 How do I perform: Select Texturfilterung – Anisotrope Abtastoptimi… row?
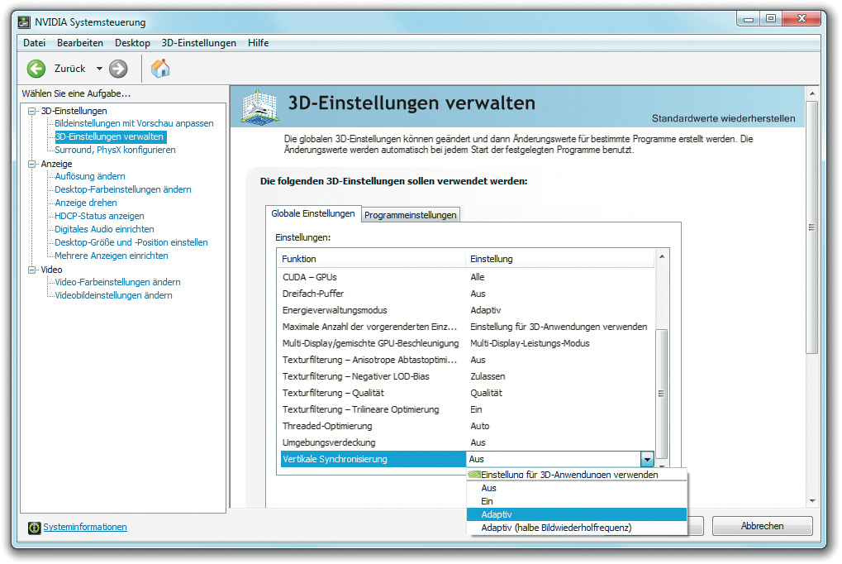467,361
